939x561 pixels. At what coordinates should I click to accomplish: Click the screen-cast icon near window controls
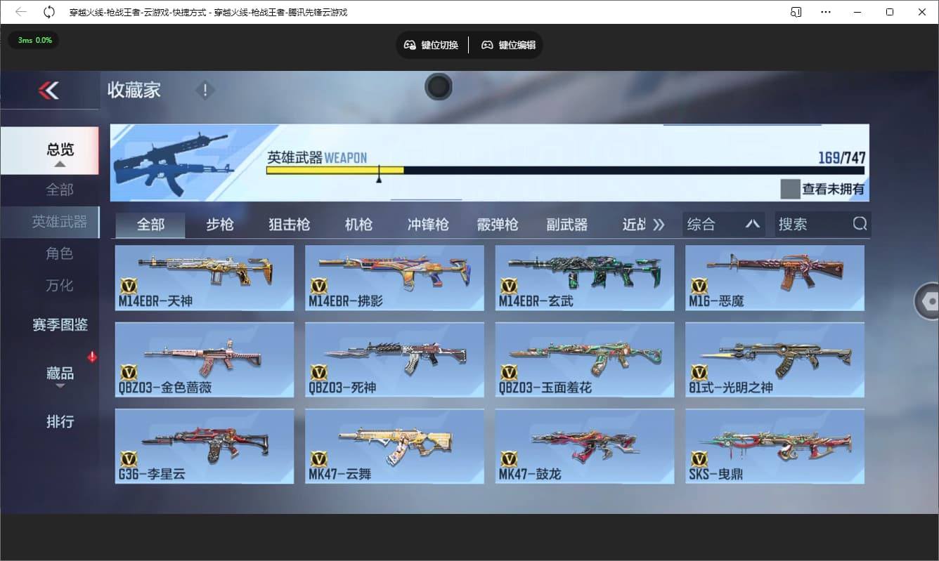click(795, 12)
